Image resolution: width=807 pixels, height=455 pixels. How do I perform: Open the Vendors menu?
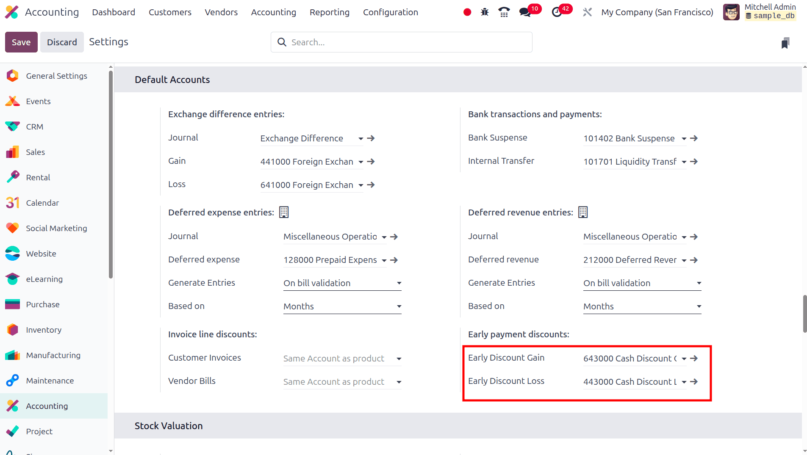[x=221, y=12]
